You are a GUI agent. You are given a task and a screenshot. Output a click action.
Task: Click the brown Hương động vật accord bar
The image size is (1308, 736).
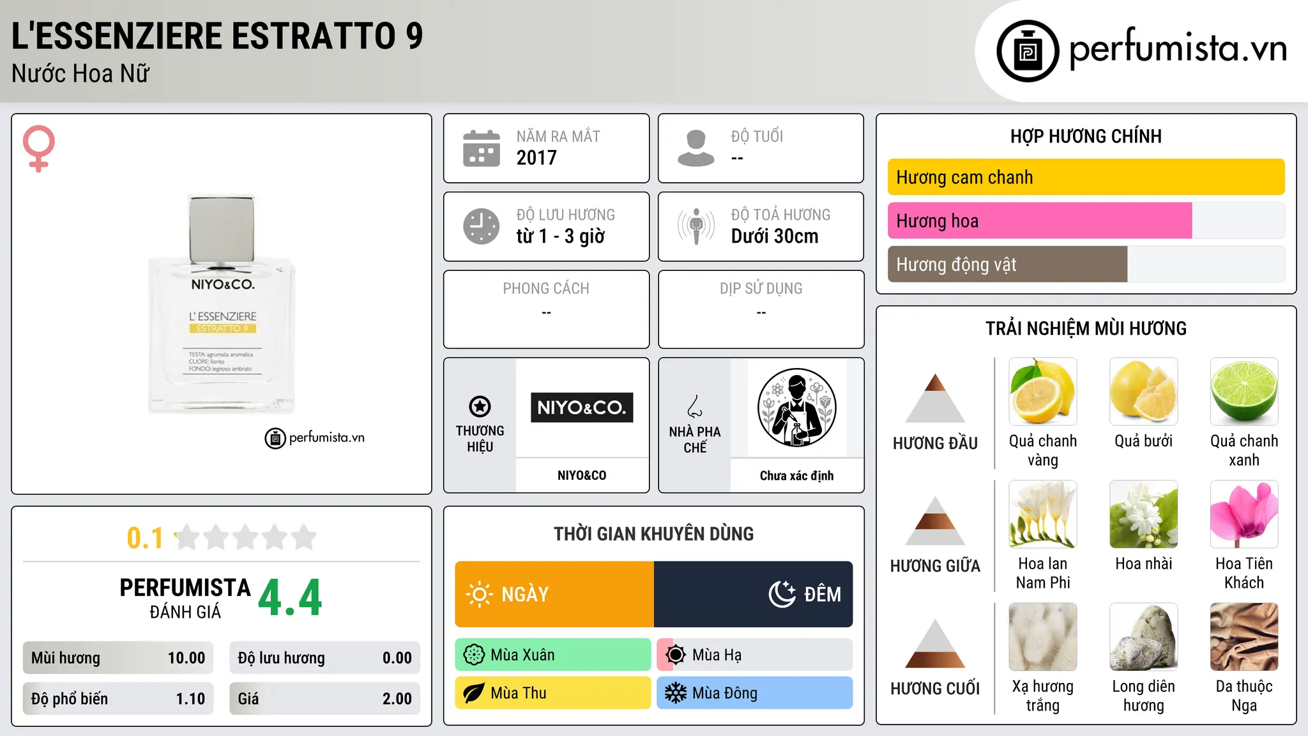click(1008, 264)
